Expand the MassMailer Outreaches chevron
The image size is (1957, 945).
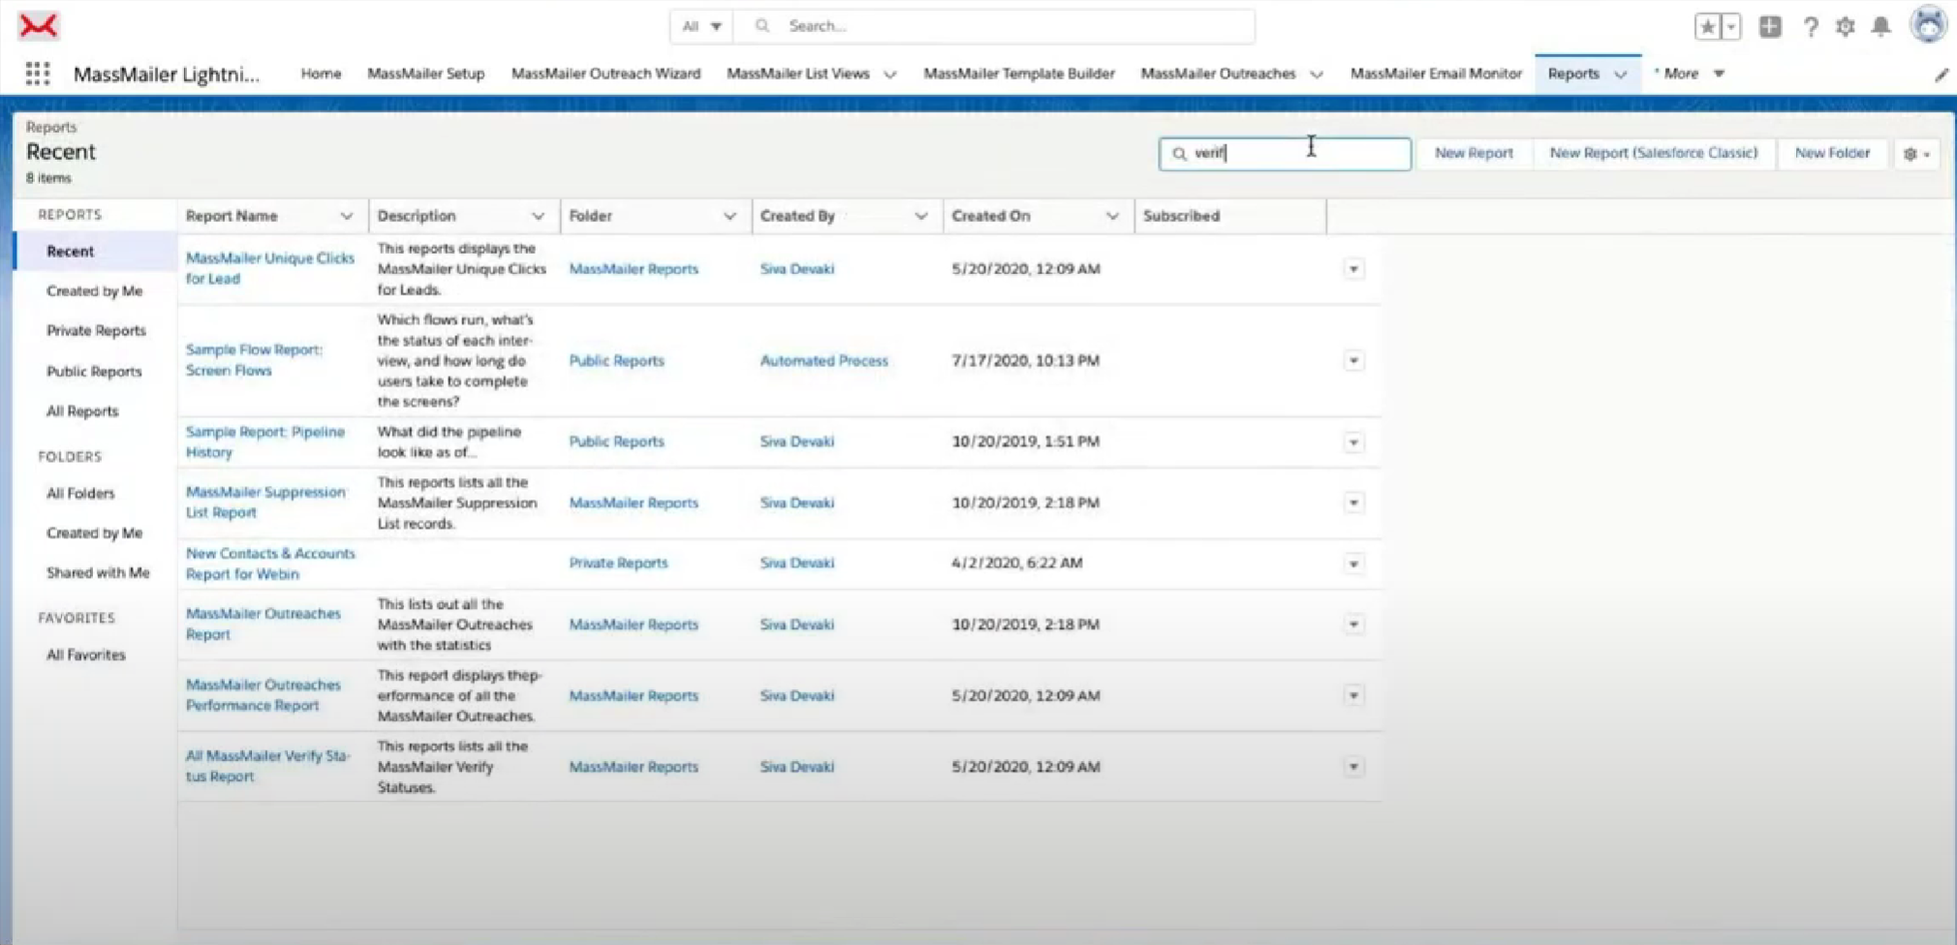1317,75
